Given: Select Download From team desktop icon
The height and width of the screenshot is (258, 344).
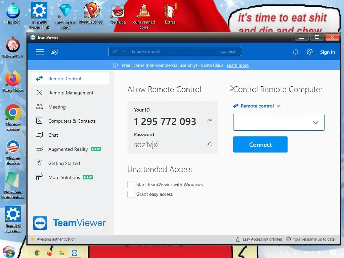Looking at the screenshot, I should [x=13, y=185].
